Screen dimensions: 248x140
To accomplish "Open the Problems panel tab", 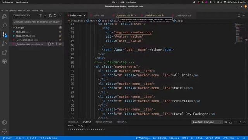I will (x=73, y=122).
